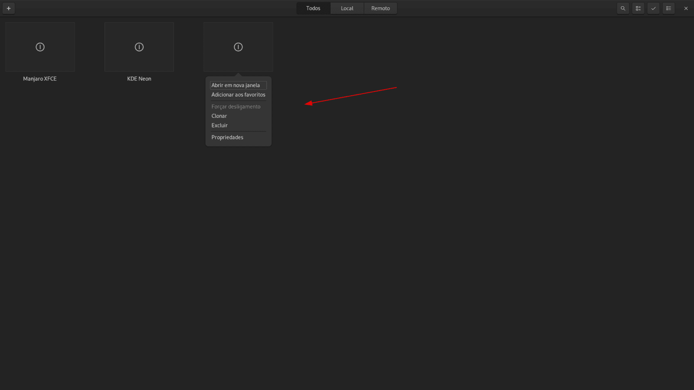Switch to the Todos tab
This screenshot has height=390, width=694.
[313, 8]
